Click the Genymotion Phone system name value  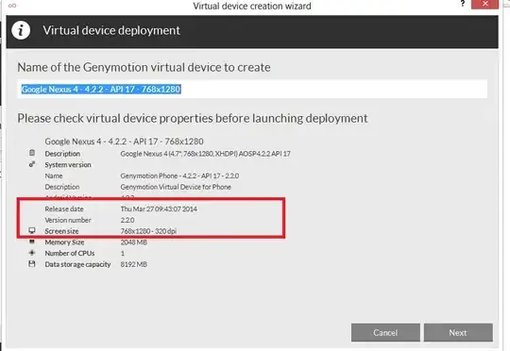pos(179,175)
